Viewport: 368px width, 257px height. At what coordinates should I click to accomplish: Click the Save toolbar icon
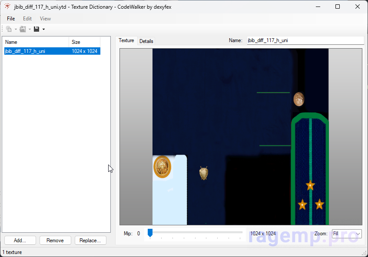[36, 29]
